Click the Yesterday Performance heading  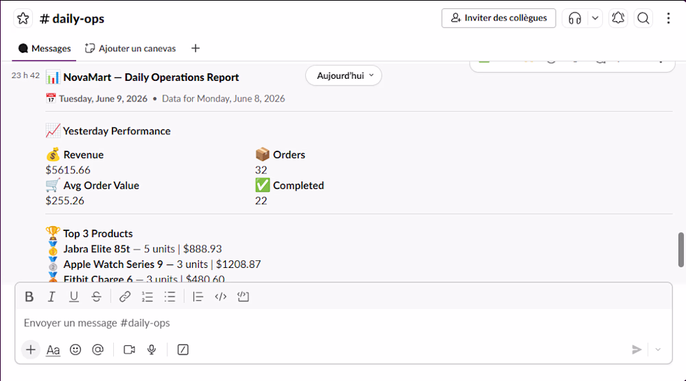117,131
